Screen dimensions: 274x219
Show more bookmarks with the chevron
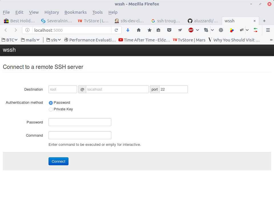271,40
